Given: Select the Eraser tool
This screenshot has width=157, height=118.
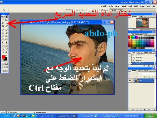Looking at the screenshot, I should pyautogui.click(x=3, y=36).
